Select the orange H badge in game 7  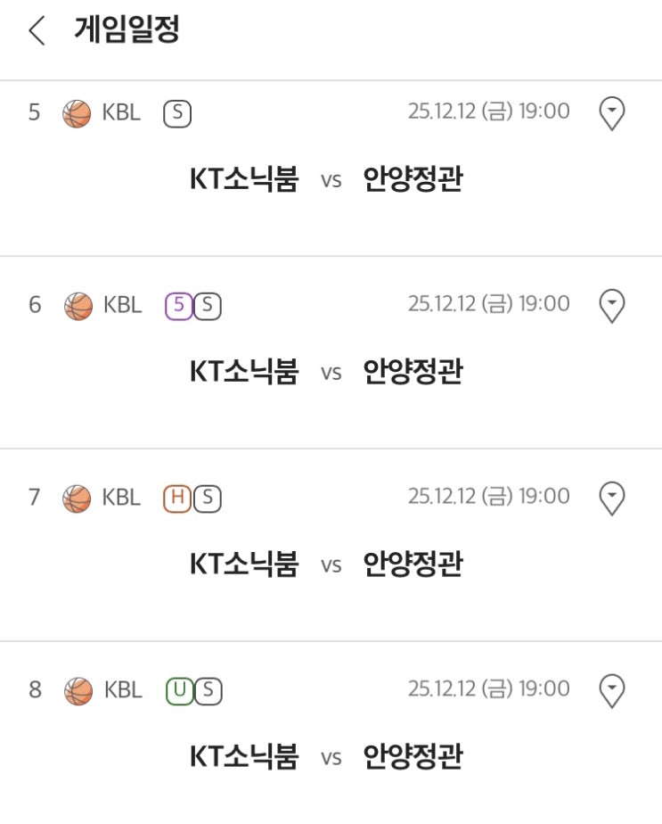[x=177, y=499]
